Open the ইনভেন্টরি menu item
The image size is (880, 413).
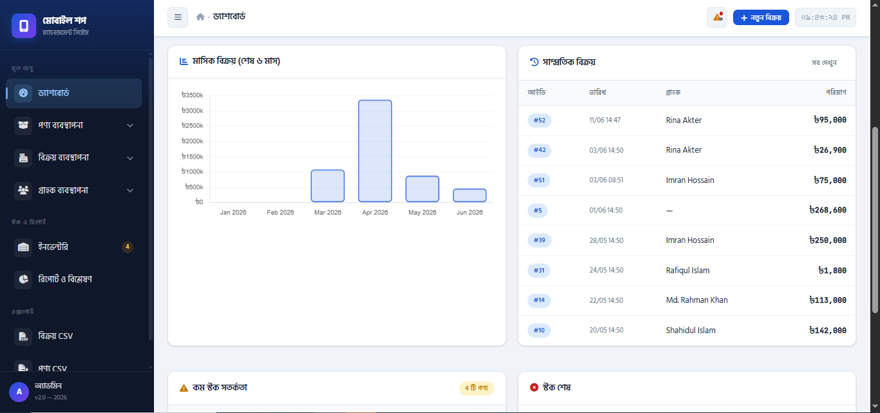tap(73, 247)
